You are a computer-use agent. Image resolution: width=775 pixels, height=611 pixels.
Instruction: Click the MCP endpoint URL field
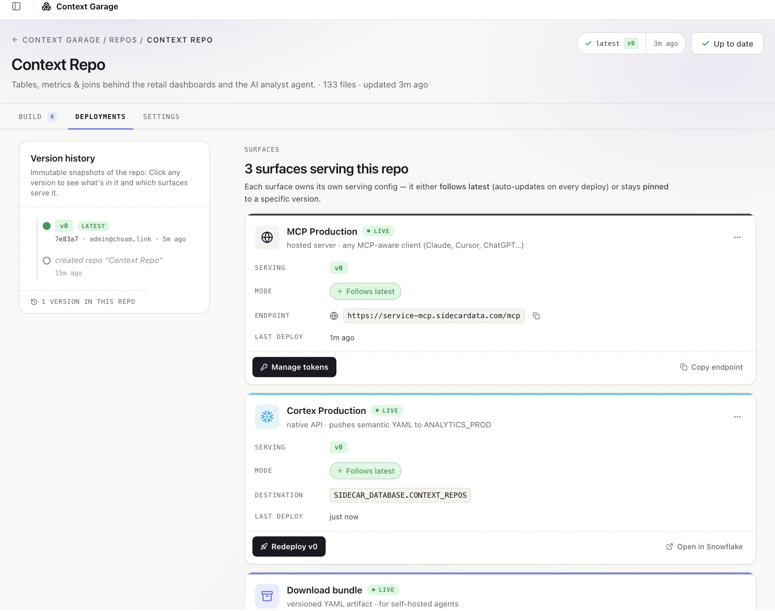pyautogui.click(x=434, y=316)
